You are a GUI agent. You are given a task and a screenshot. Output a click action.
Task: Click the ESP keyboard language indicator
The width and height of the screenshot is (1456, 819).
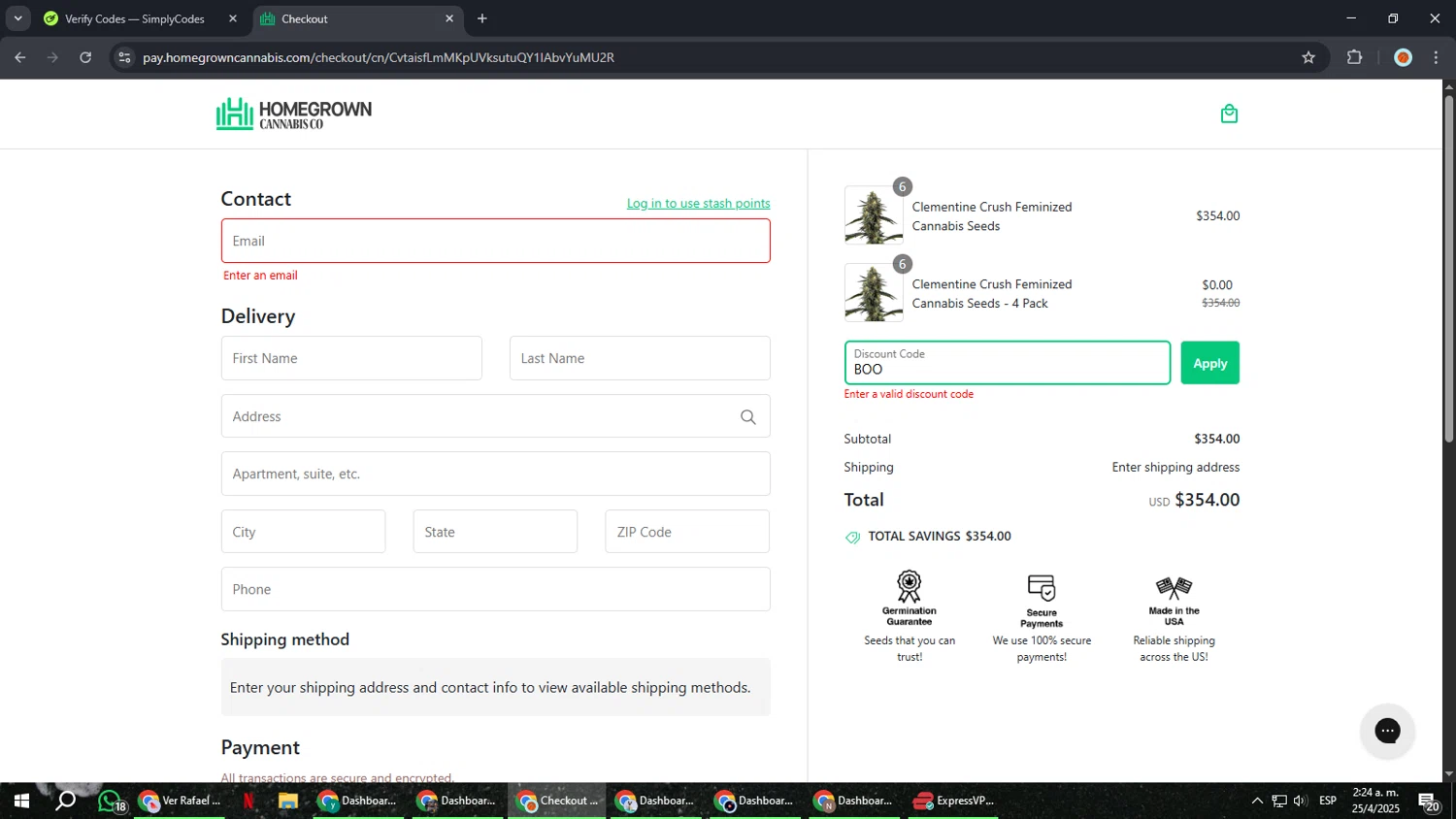pos(1328,801)
